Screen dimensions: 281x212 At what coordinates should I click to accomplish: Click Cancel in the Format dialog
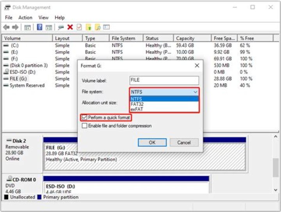pos(184,142)
